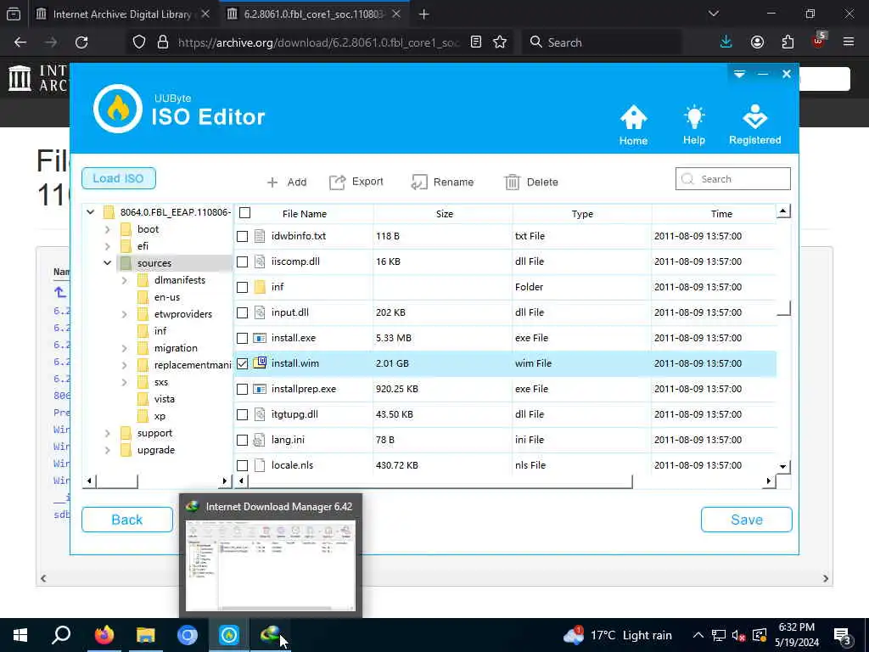
Task: Click the Back button
Action: [x=127, y=520]
